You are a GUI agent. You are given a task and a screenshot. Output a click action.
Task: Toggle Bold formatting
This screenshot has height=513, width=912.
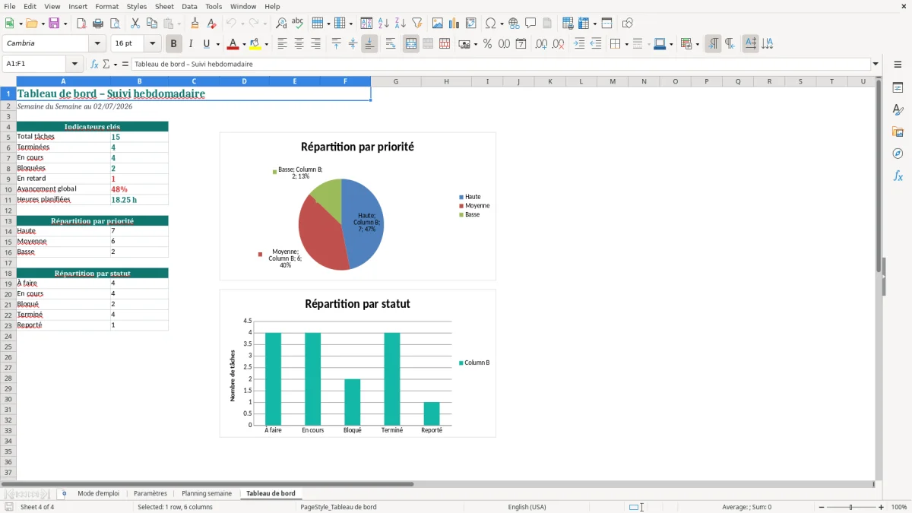174,44
